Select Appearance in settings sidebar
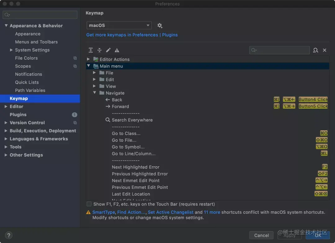335x243 pixels. 28,34
